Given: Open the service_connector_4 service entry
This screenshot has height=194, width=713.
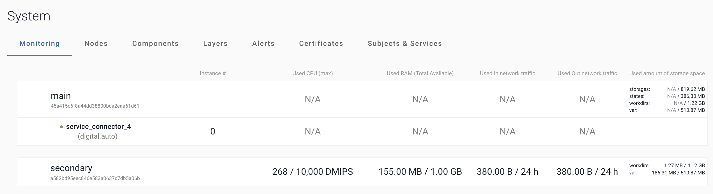Looking at the screenshot, I should pyautogui.click(x=98, y=127).
